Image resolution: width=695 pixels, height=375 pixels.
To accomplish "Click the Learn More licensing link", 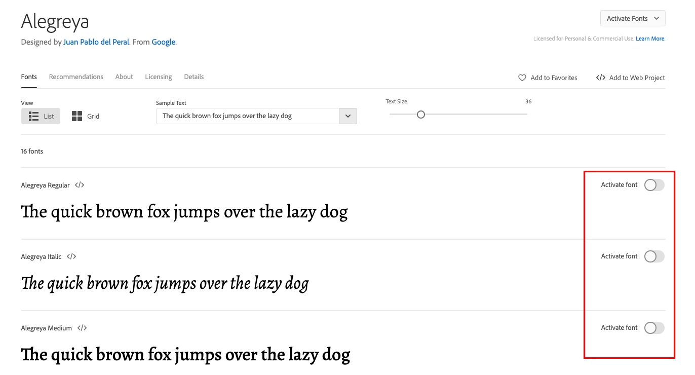I will [650, 39].
